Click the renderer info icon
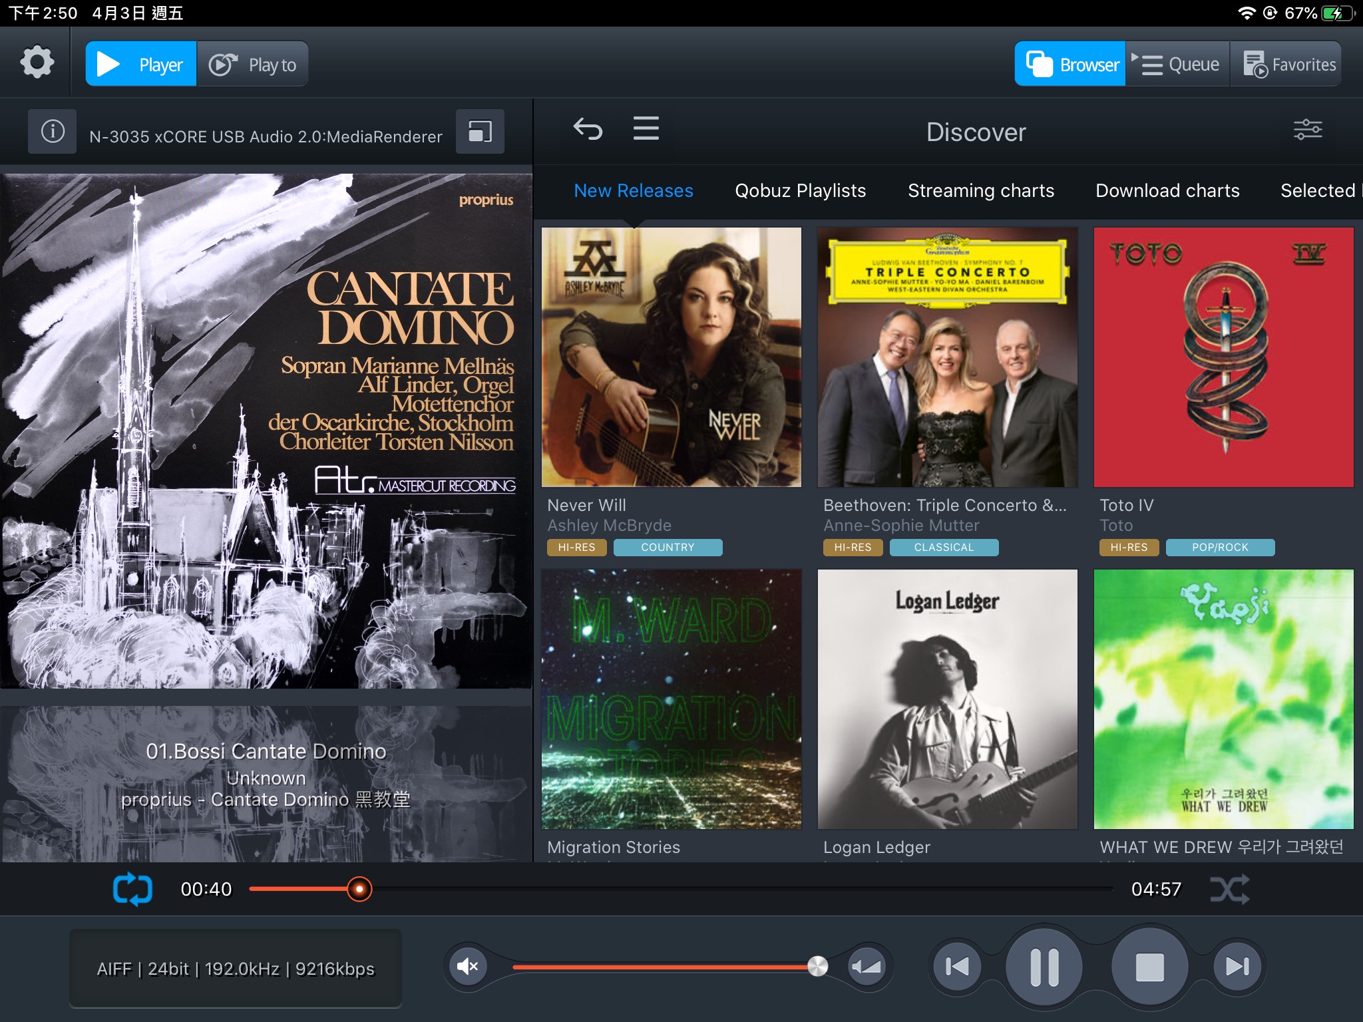The height and width of the screenshot is (1022, 1363). [x=53, y=131]
